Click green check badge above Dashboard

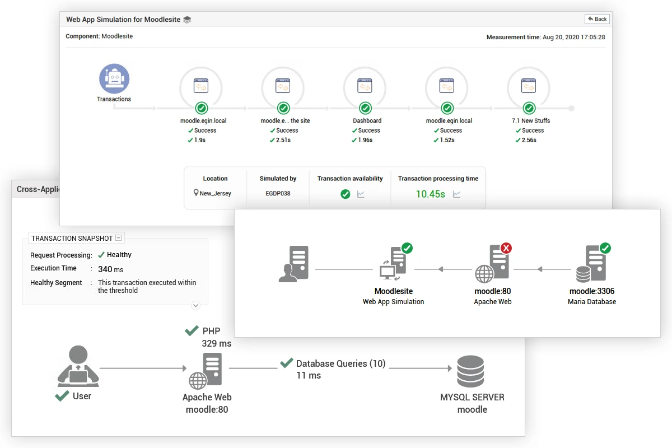365,108
